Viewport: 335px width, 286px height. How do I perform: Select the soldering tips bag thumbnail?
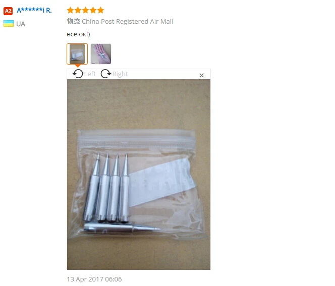[77, 54]
